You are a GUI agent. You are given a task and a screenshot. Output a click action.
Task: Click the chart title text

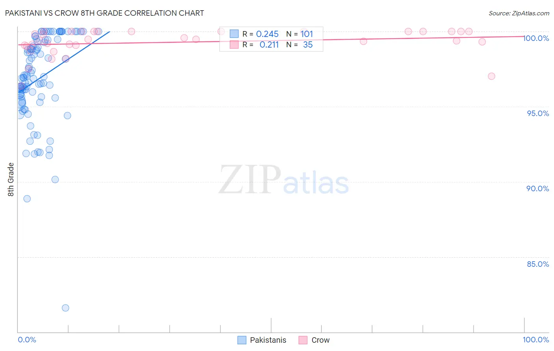pos(104,13)
